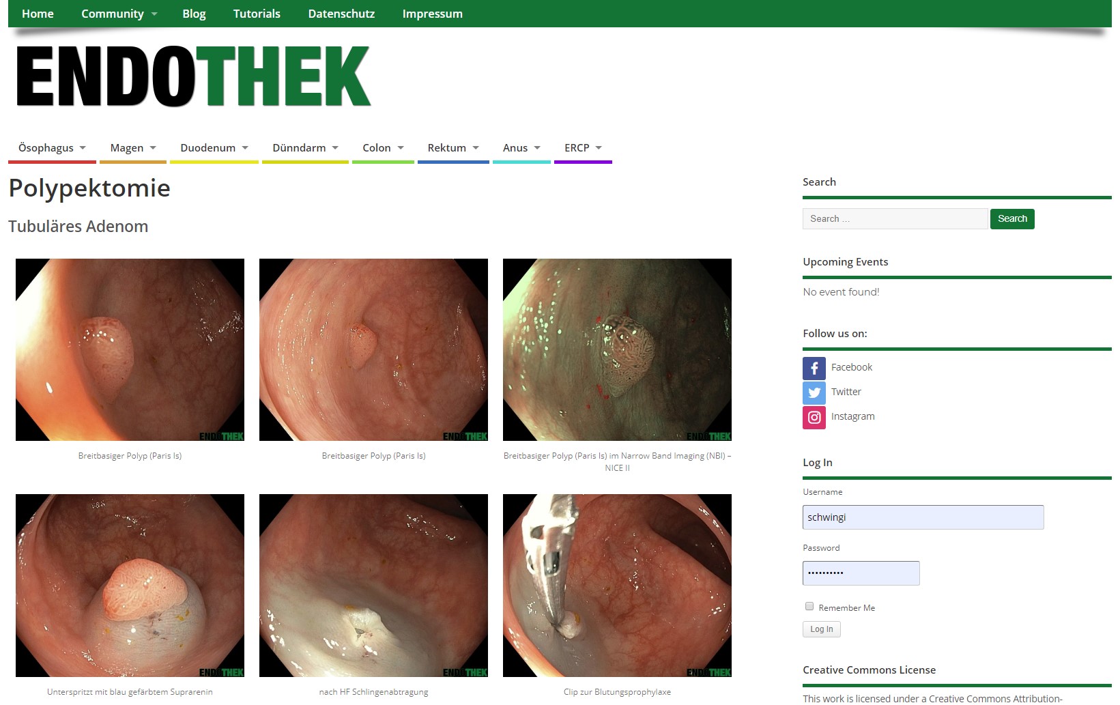Expand the Duodenum category menu
1120x705 pixels.
click(x=214, y=148)
